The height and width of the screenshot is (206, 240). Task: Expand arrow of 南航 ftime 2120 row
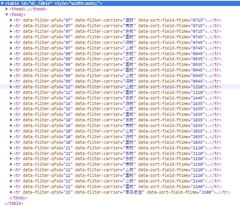click(x=11, y=148)
